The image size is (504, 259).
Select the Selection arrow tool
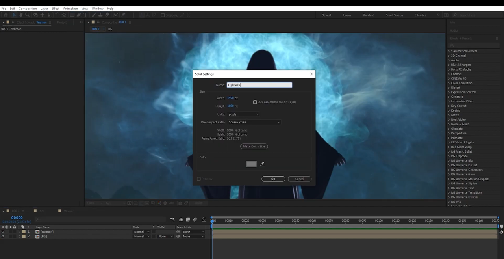tap(15, 15)
